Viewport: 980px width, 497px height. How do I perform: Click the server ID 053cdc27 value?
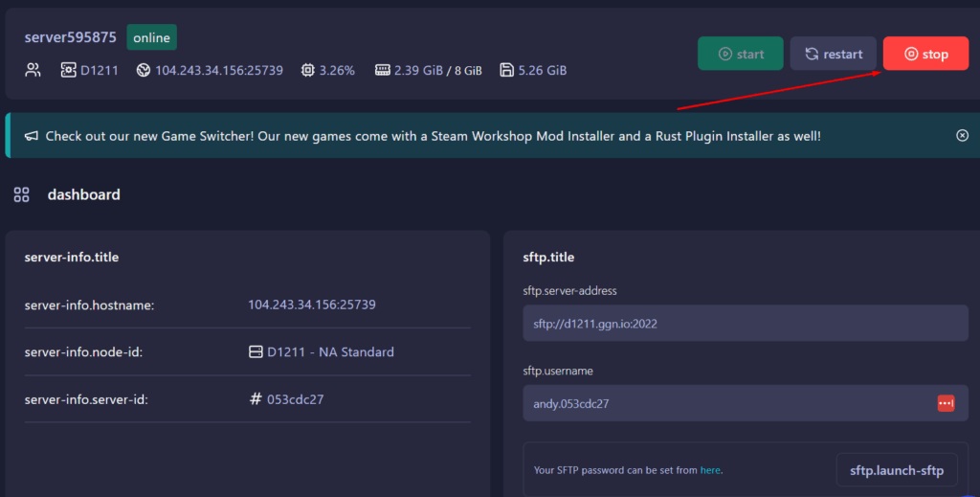295,399
